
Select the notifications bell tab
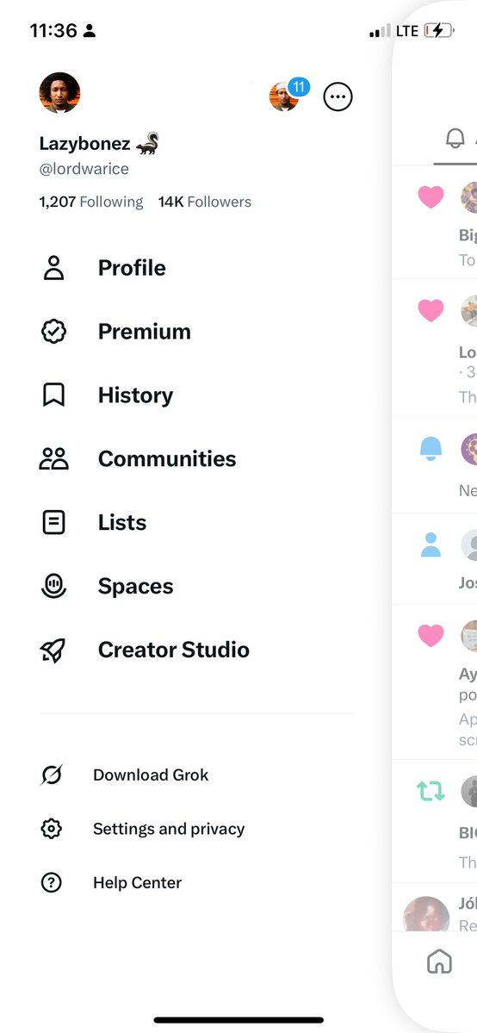coord(455,139)
